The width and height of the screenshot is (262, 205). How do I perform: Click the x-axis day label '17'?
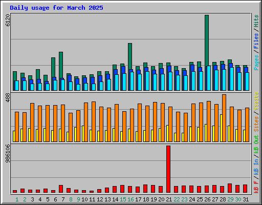(x=138, y=199)
